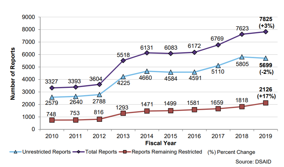Click the (%) Percent Change legend entry

pos(231,152)
